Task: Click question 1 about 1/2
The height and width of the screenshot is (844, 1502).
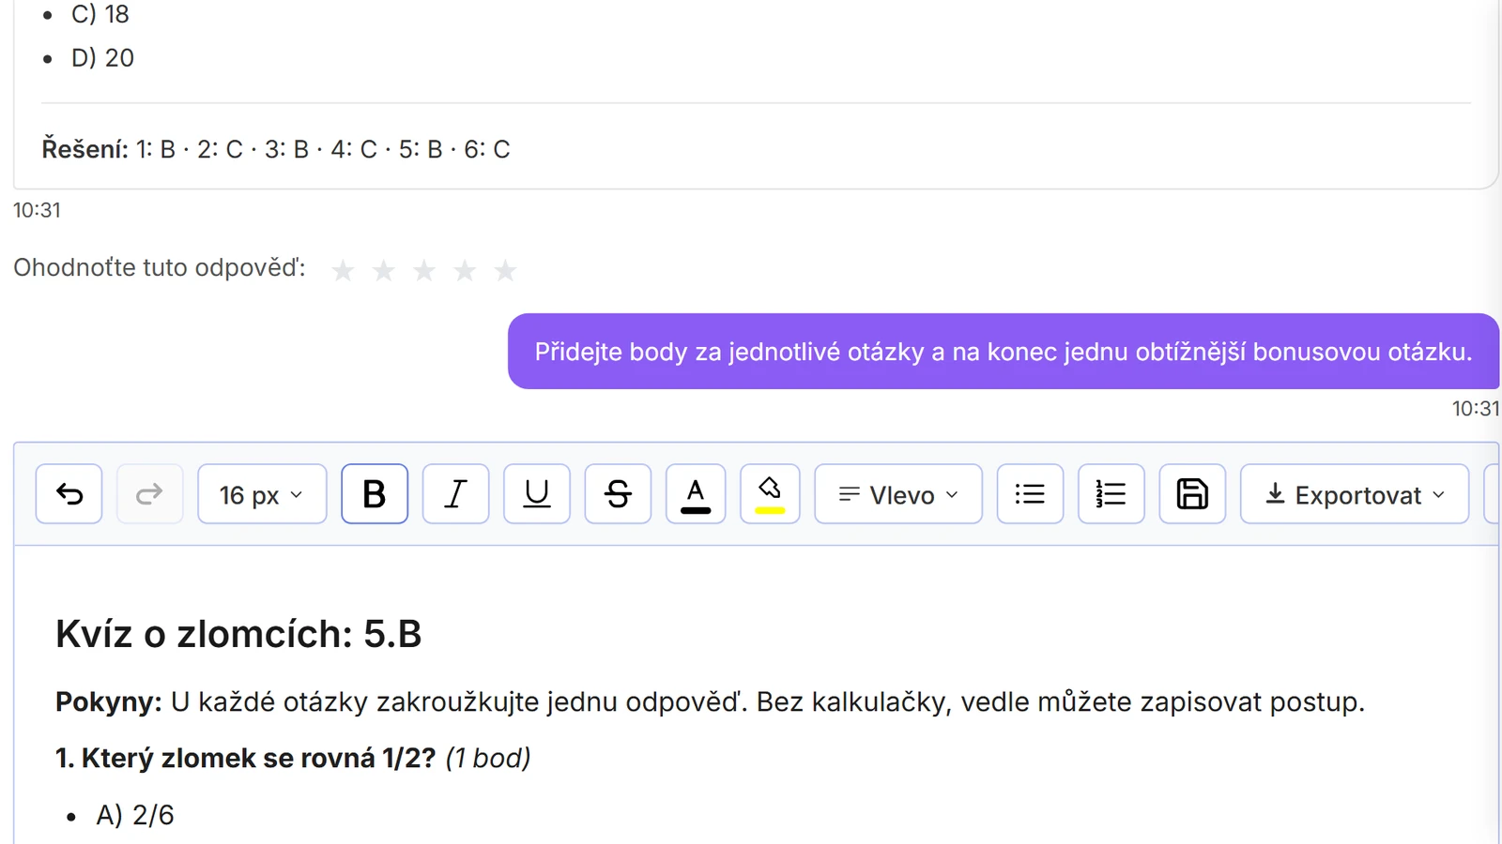Action: pos(246,758)
